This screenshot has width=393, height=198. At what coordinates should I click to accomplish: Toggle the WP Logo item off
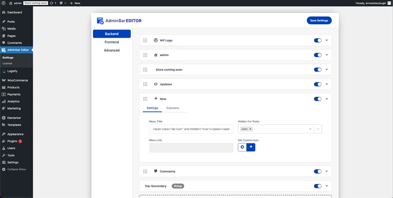(x=317, y=40)
